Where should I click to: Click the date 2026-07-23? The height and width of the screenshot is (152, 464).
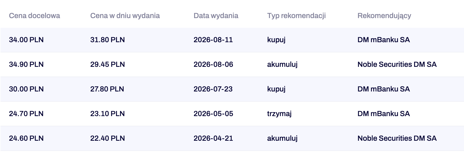pos(213,89)
